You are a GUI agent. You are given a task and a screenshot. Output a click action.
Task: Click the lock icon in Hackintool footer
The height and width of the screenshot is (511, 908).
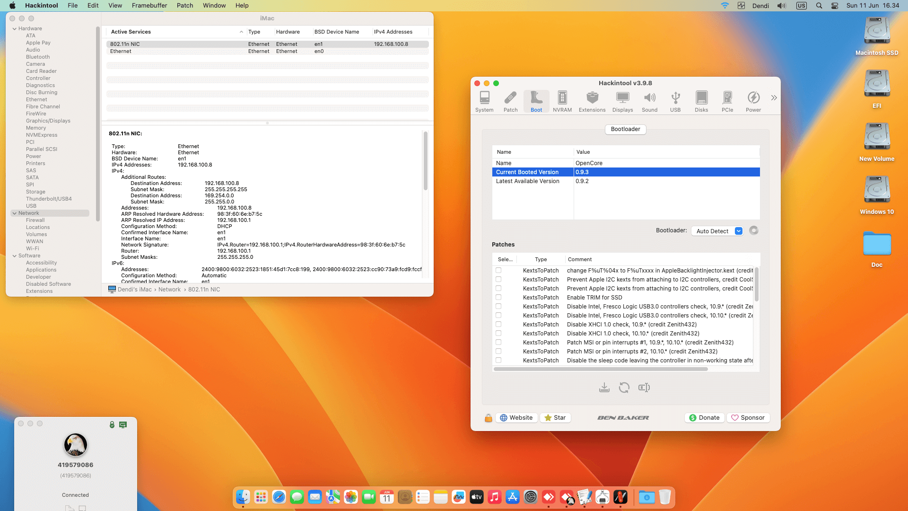coord(489,418)
